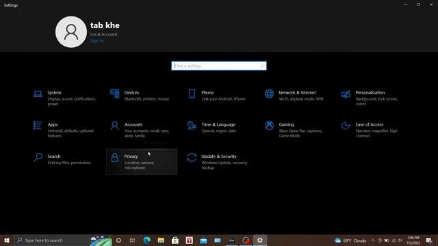Open the Apps settings category
This screenshot has width=438, height=246.
pos(64,130)
